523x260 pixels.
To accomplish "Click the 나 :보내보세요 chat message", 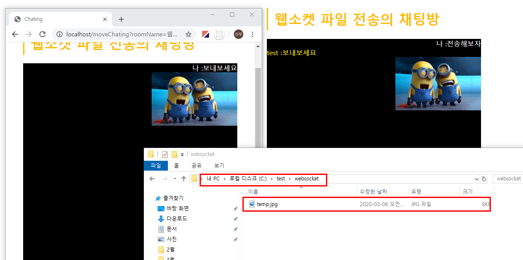I will point(215,68).
